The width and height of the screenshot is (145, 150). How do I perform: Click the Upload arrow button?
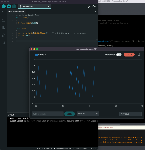[x=9, y=7]
